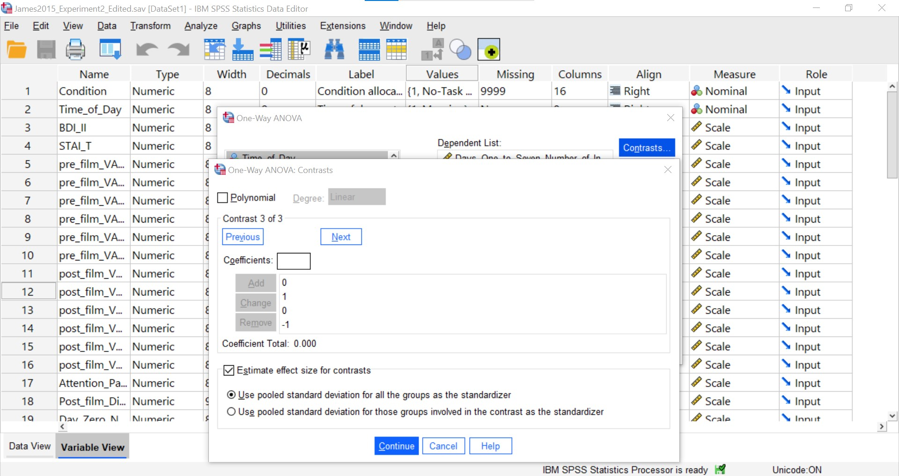899x476 pixels.
Task: Go to variable toolbar icon
Action: point(243,50)
